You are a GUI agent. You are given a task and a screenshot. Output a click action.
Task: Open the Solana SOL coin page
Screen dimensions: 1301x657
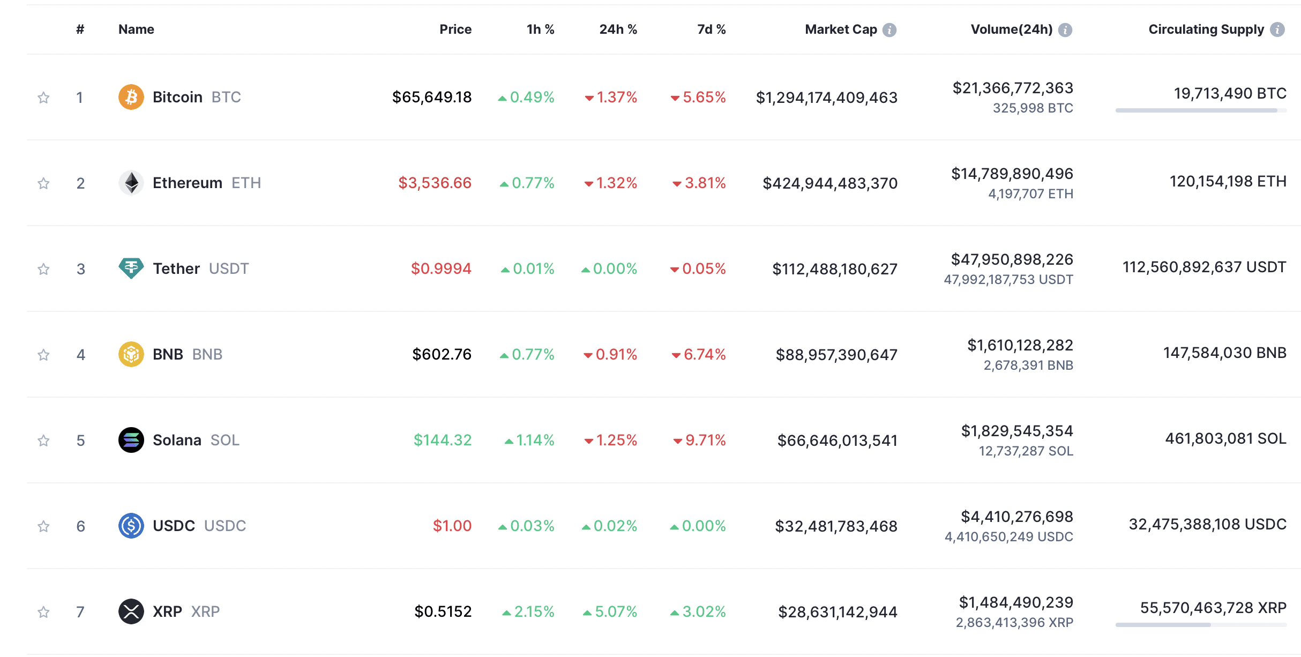(x=196, y=440)
